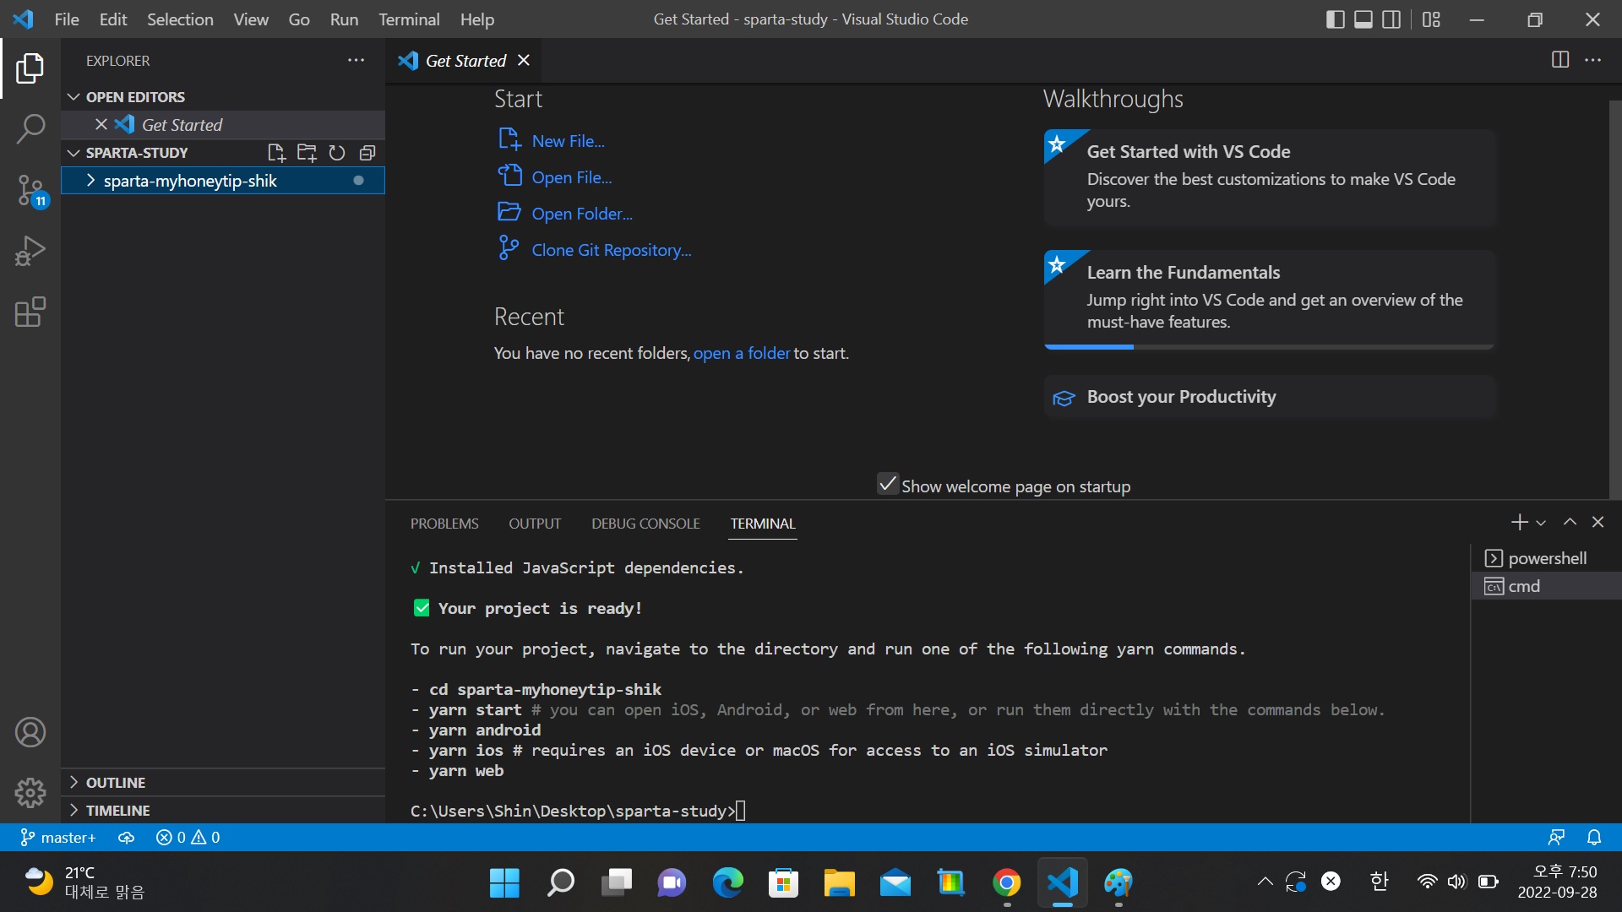Close Get Started in Open Editors list
This screenshot has height=912, width=1622.
pos(101,124)
